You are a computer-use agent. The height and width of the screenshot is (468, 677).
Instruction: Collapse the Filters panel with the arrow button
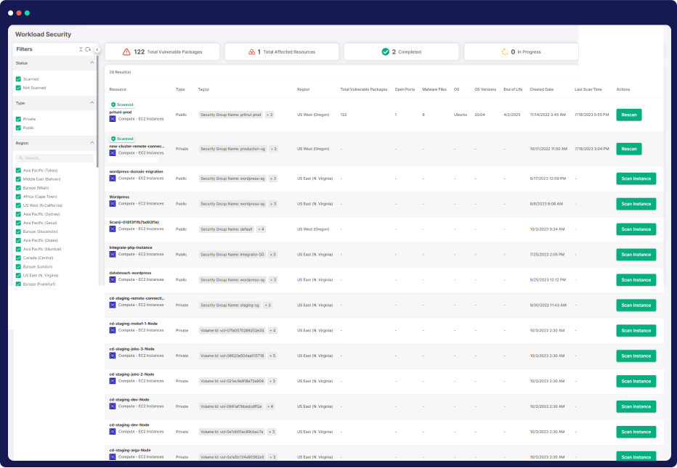pyautogui.click(x=97, y=50)
